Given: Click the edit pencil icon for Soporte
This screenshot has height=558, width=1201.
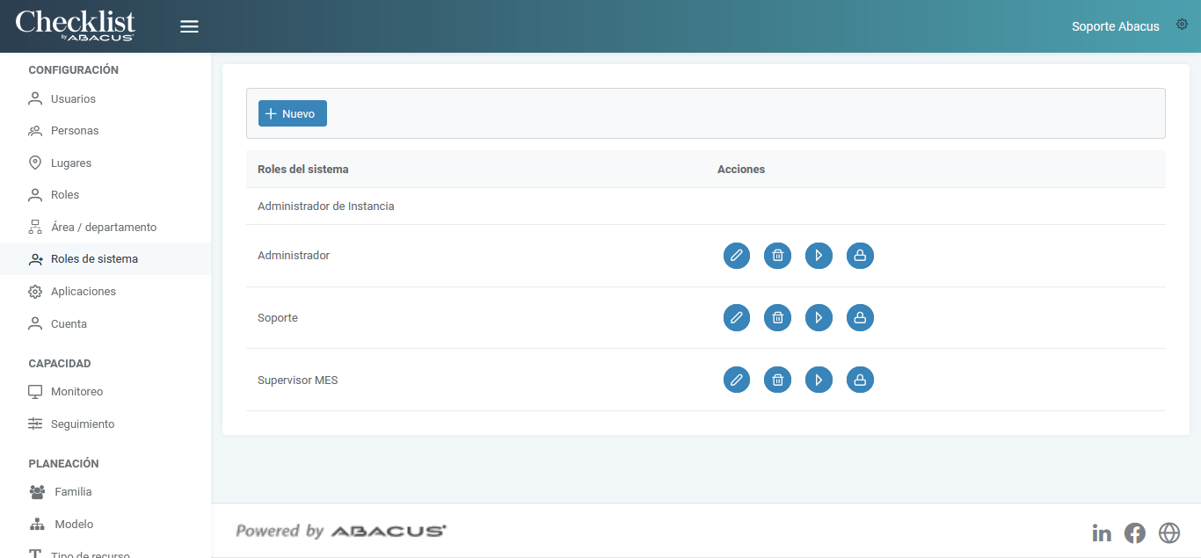Looking at the screenshot, I should tap(737, 318).
